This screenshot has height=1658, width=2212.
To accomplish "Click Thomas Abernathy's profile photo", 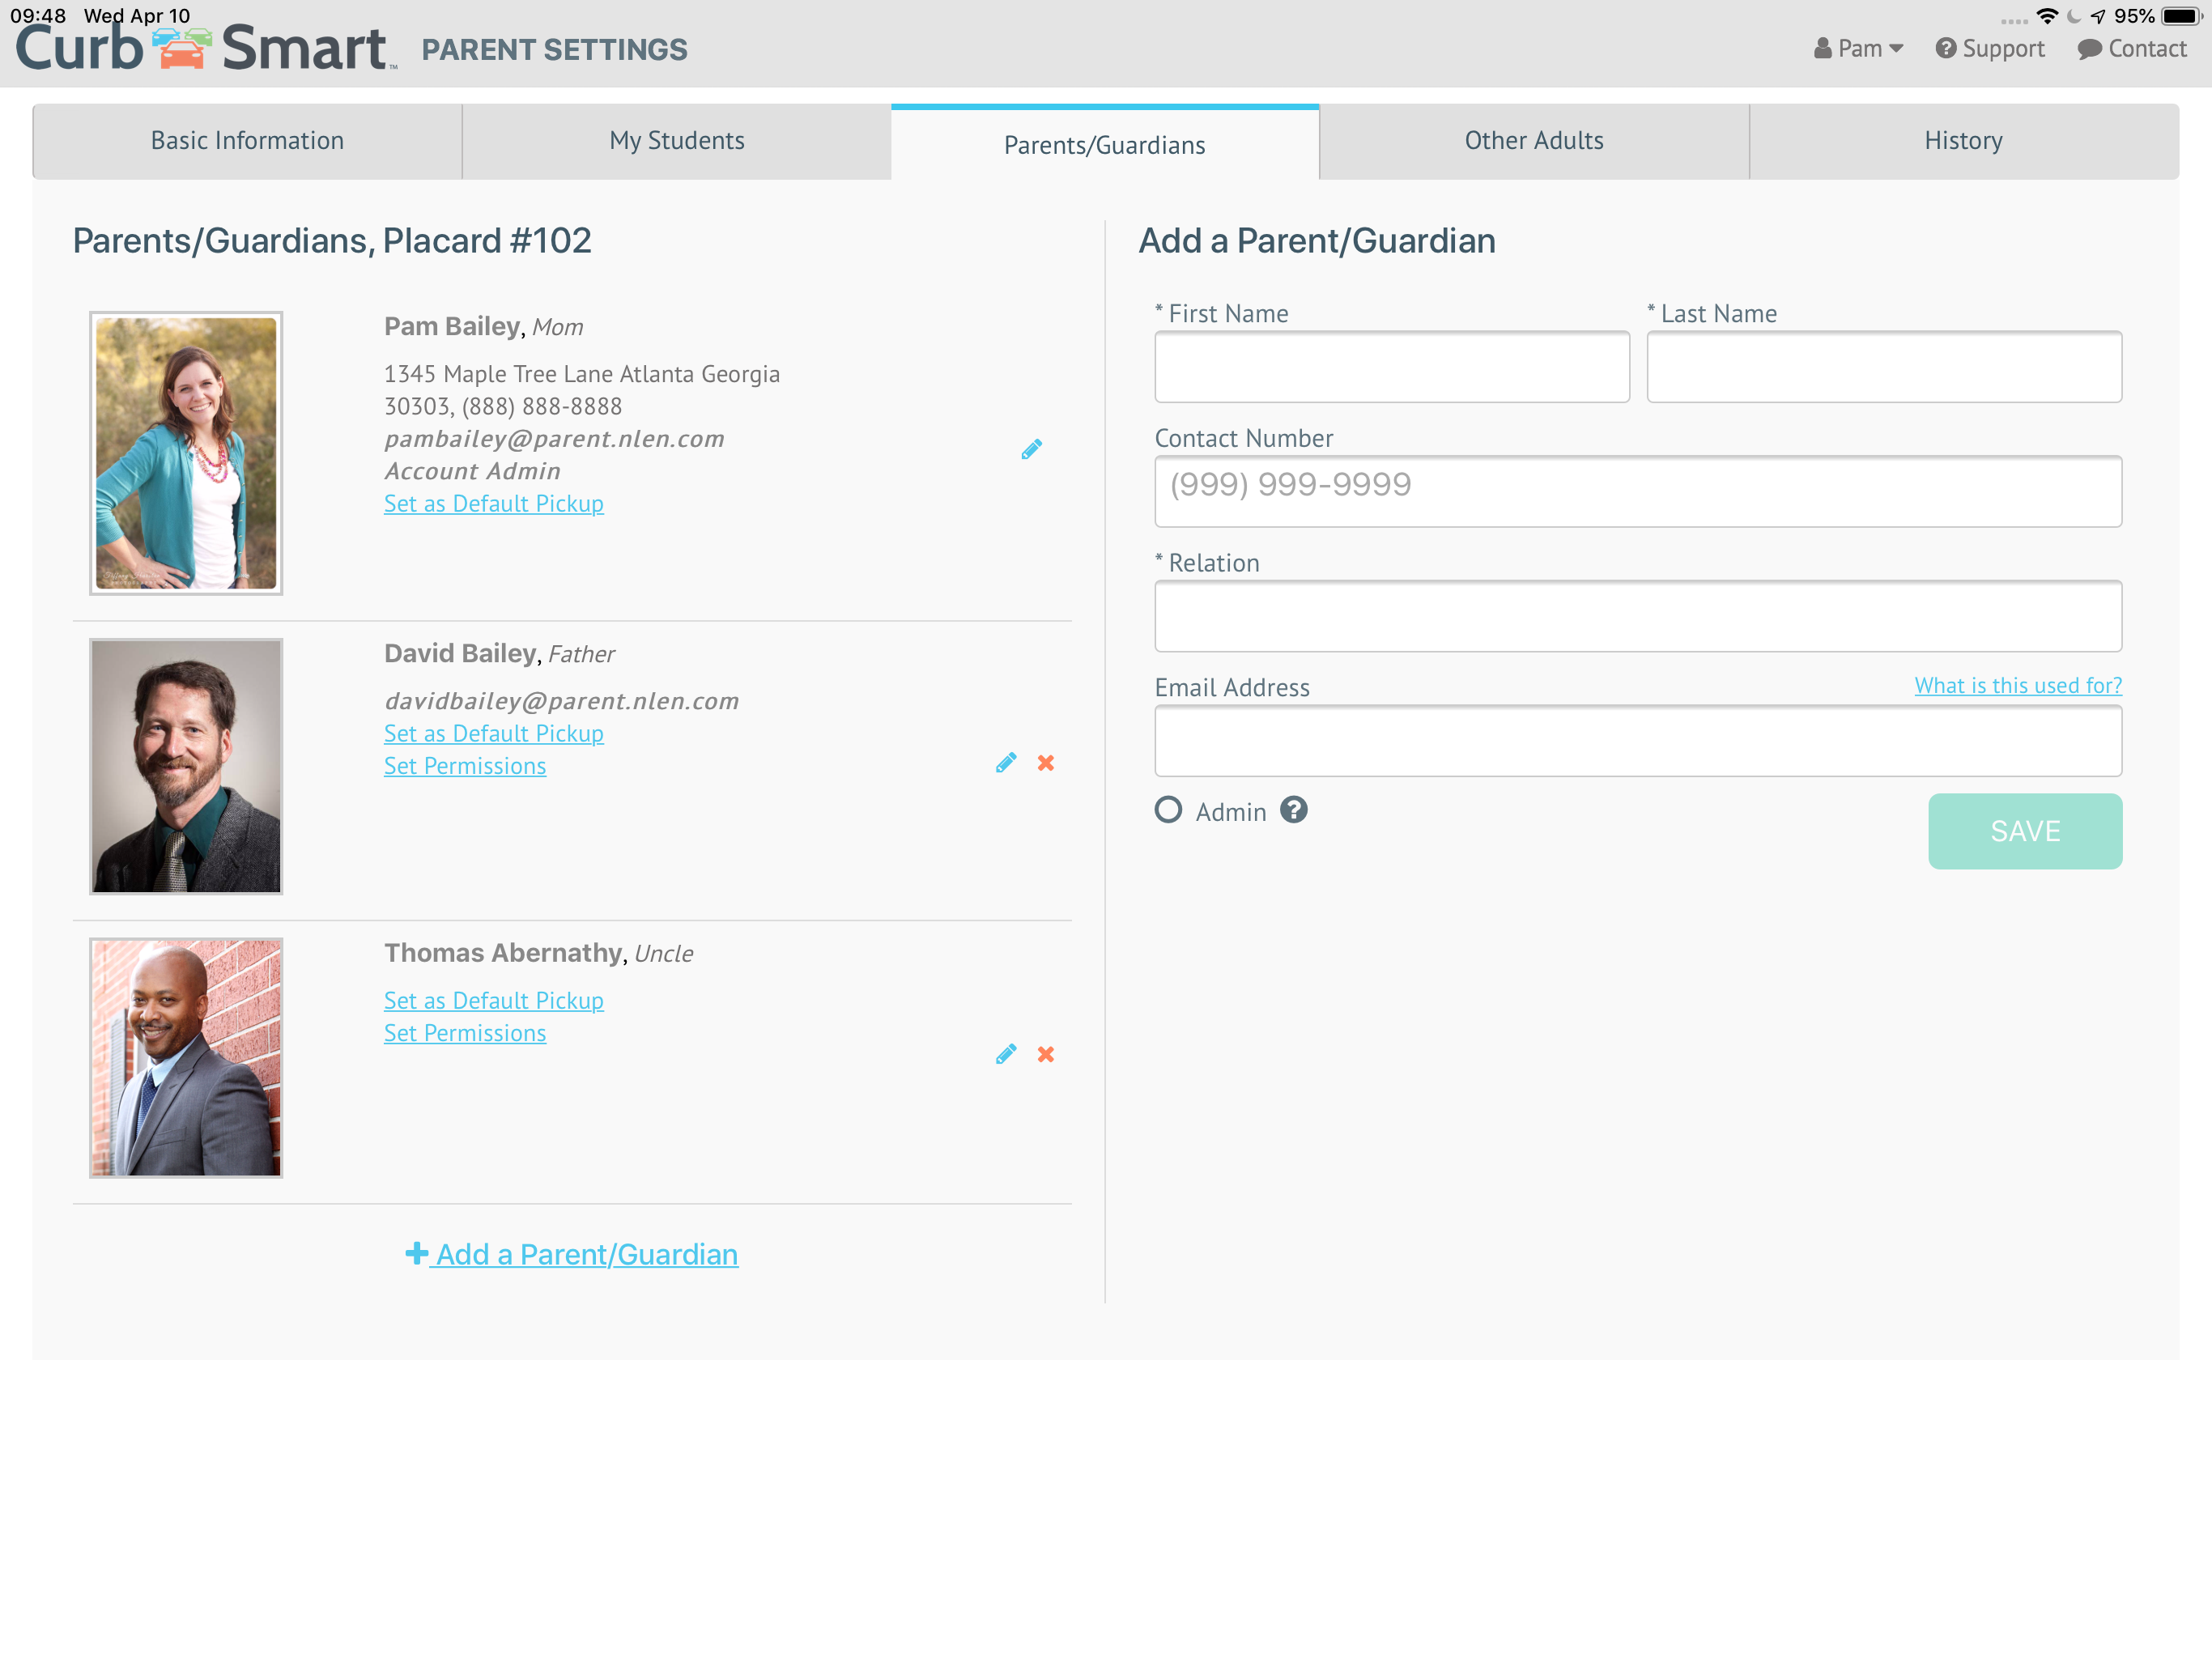I will click(186, 1057).
